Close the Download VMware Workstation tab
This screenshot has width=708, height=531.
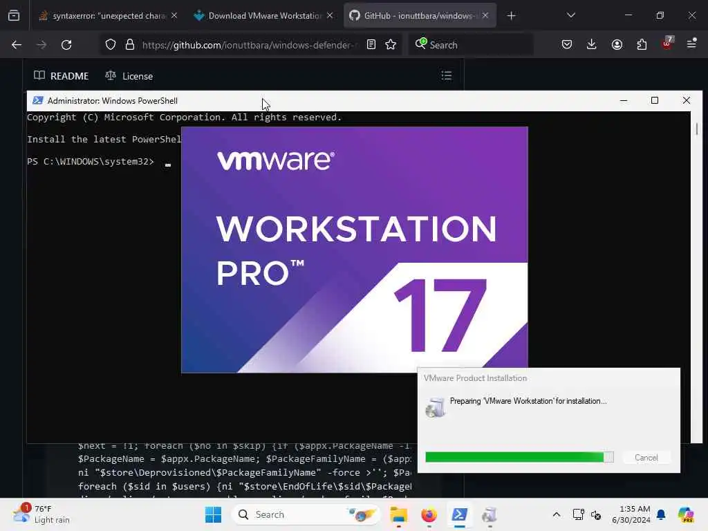click(330, 16)
